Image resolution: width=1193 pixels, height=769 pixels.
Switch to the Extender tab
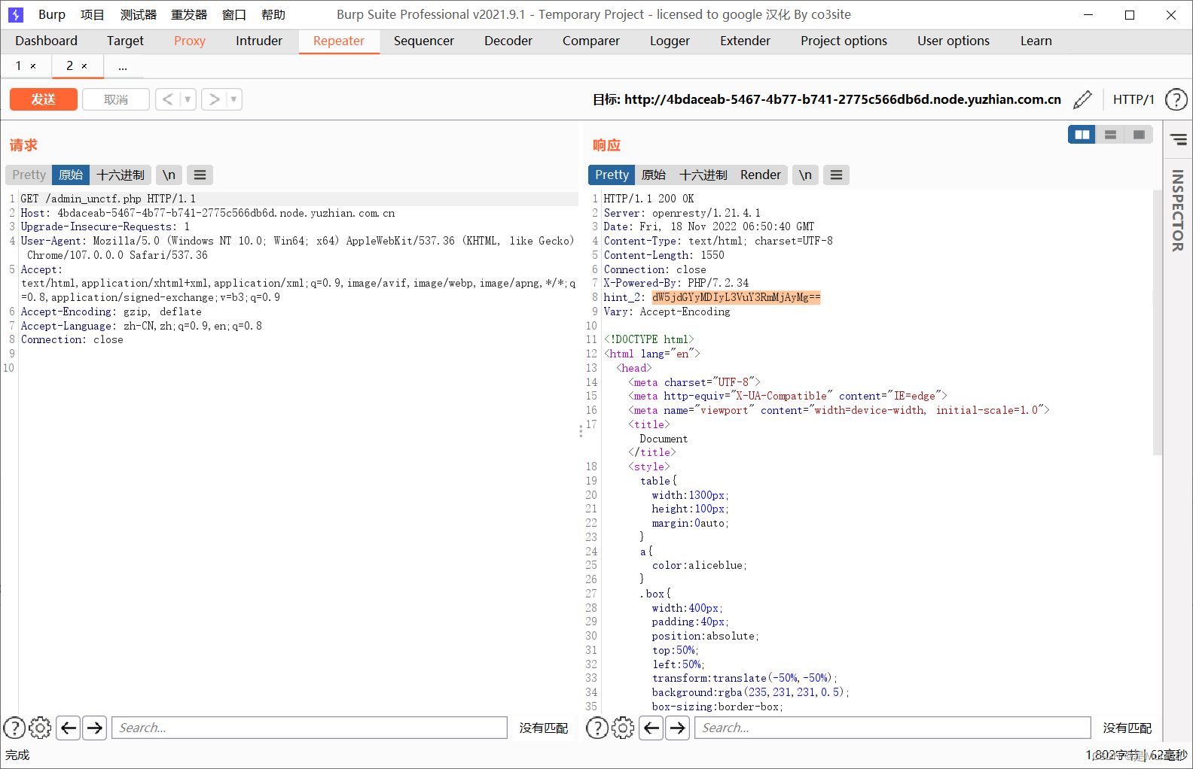(x=745, y=41)
